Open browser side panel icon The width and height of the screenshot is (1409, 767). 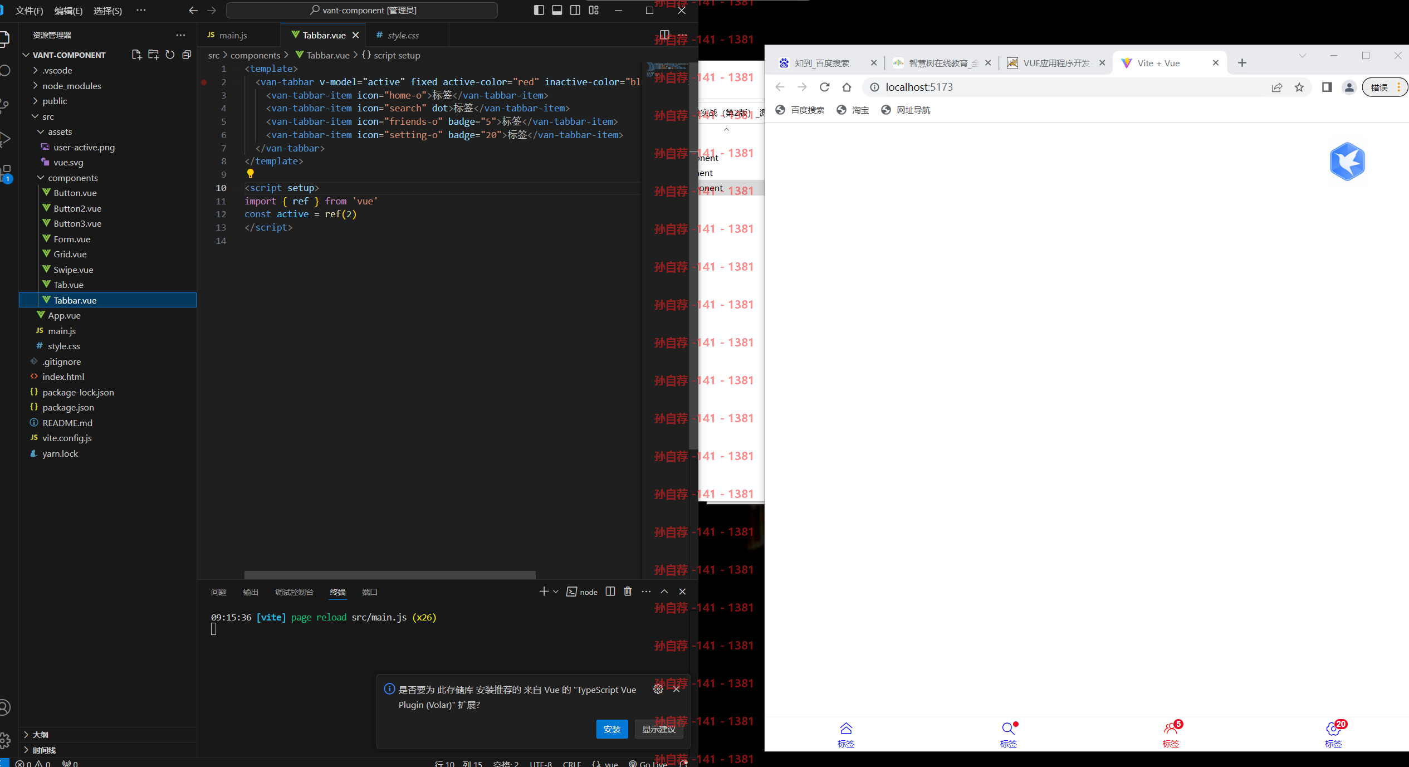coord(1327,87)
